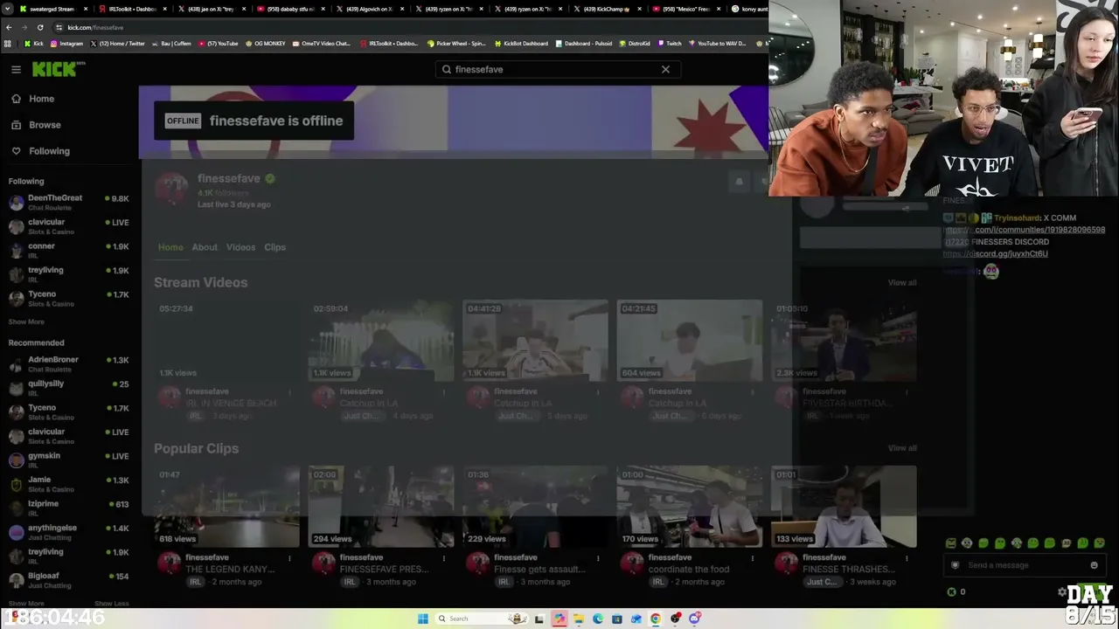Reload the Kick page
Image resolution: width=1119 pixels, height=629 pixels.
pos(39,27)
